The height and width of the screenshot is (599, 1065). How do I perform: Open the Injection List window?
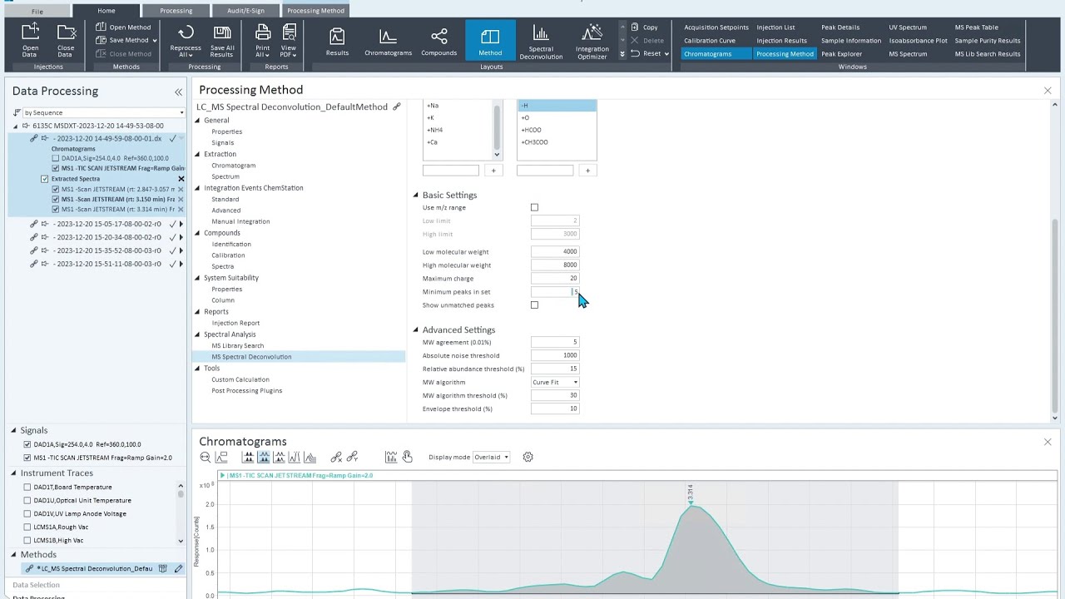coord(775,27)
